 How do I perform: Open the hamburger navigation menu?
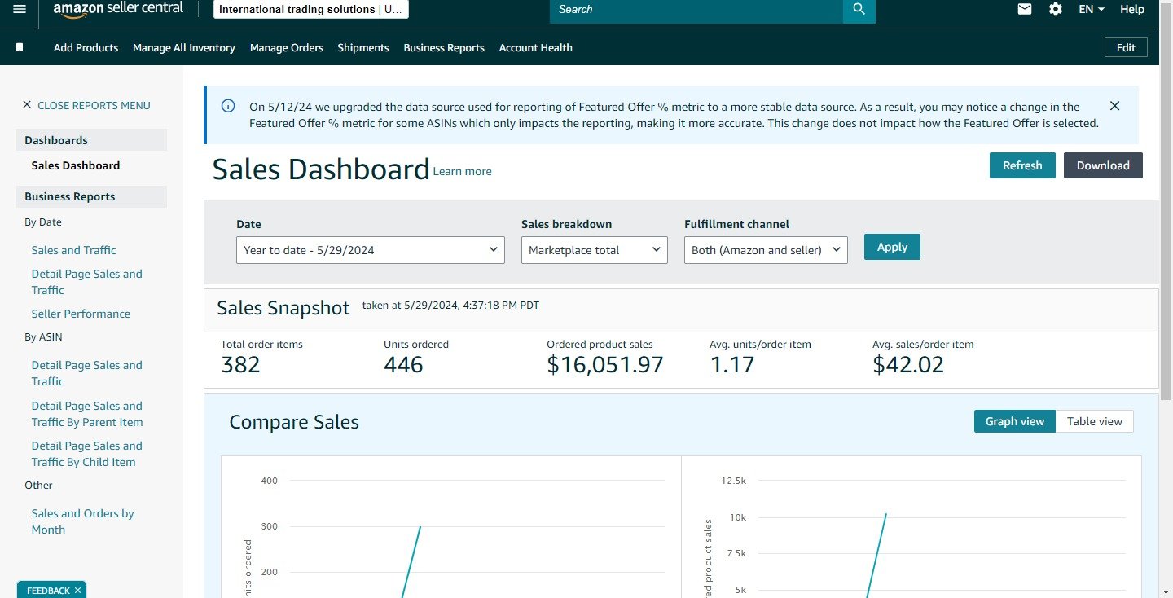(x=20, y=9)
